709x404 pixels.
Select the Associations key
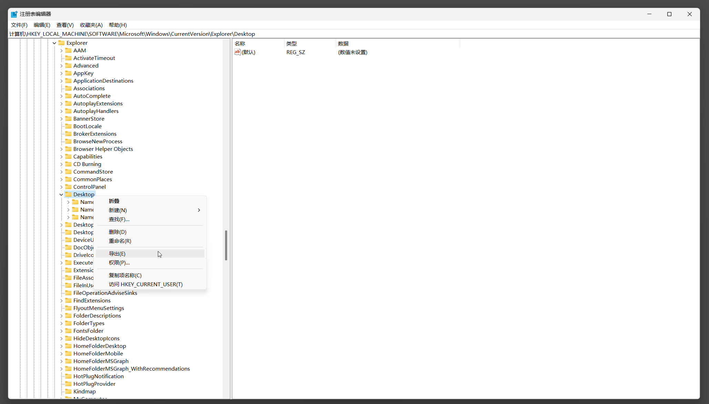pyautogui.click(x=89, y=89)
